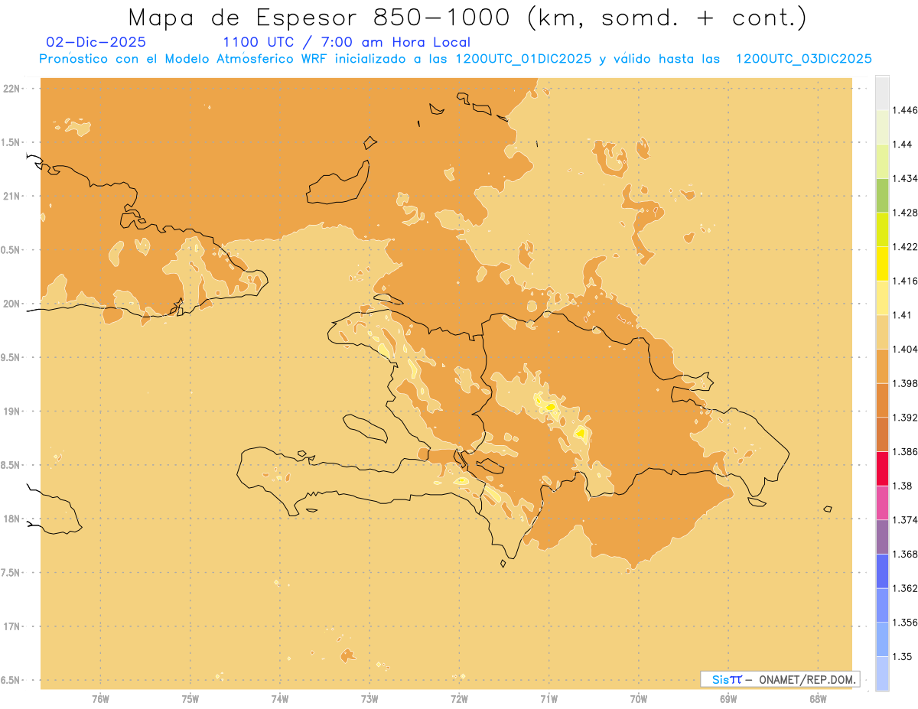Click the red legend swatch between 1.38 and 1.386
This screenshot has width=918, height=709.
click(x=882, y=468)
